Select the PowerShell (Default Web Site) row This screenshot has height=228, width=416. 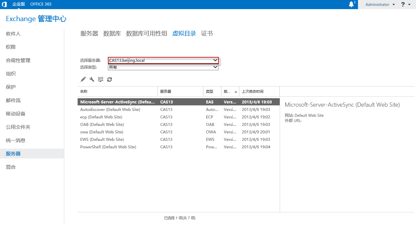[x=179, y=147]
